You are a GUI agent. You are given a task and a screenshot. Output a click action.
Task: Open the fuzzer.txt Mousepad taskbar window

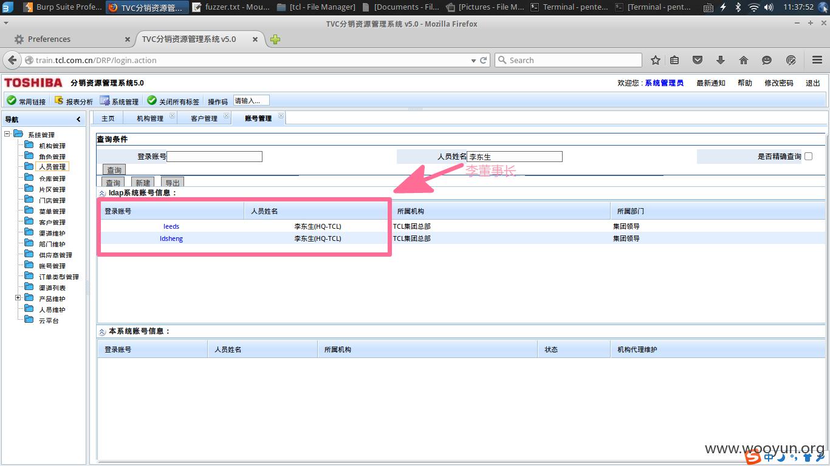click(232, 7)
